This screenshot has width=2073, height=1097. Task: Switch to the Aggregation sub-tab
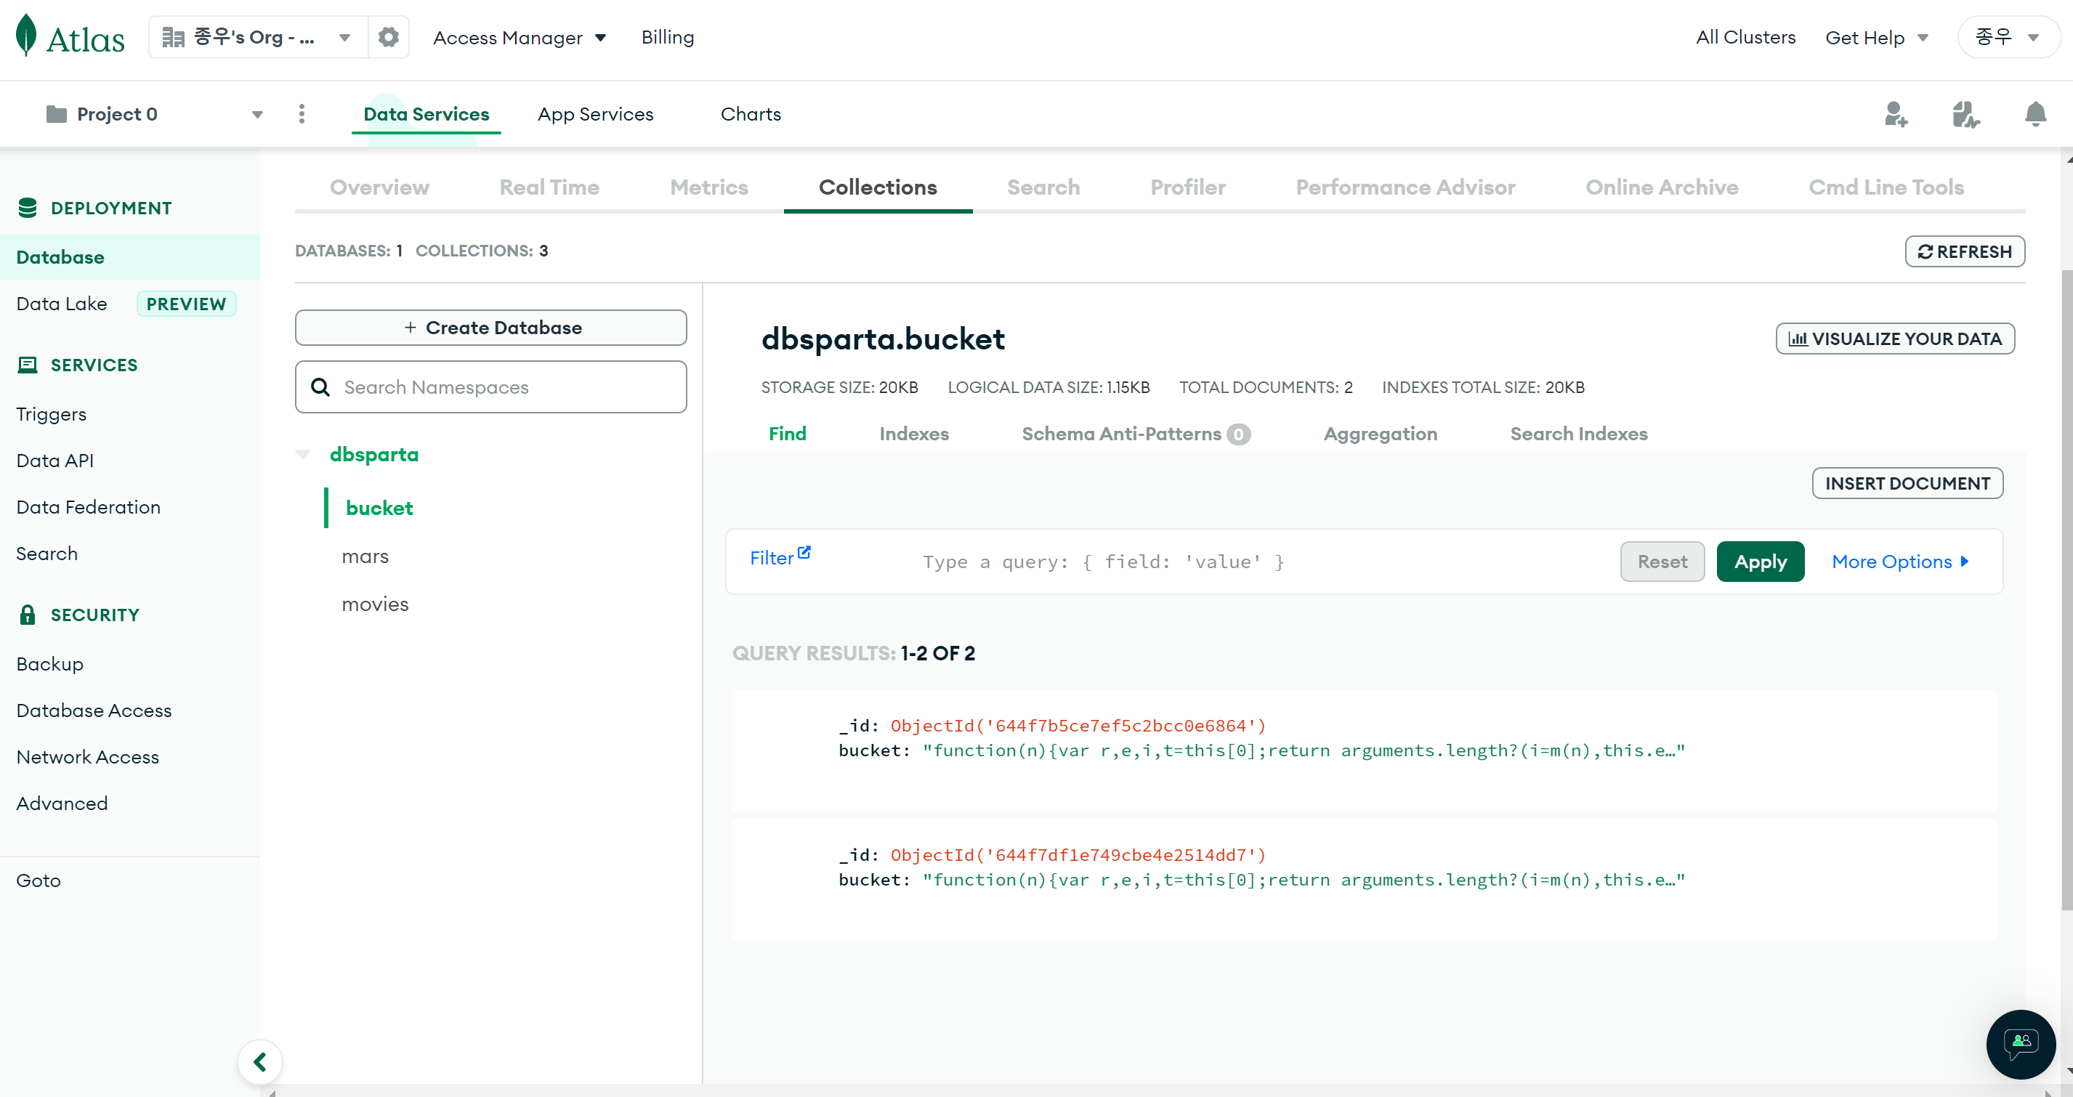click(x=1380, y=434)
